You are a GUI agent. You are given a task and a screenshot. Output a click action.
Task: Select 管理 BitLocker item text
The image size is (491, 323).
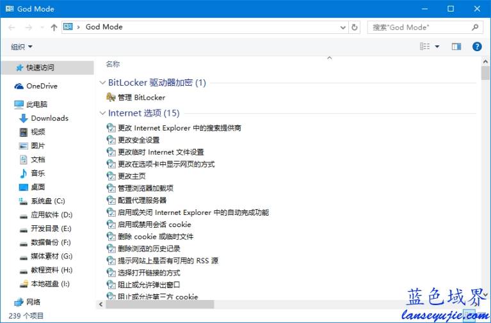point(141,98)
